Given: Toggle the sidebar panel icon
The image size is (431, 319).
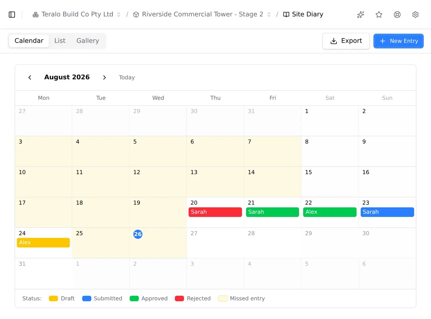Looking at the screenshot, I should pos(12,14).
